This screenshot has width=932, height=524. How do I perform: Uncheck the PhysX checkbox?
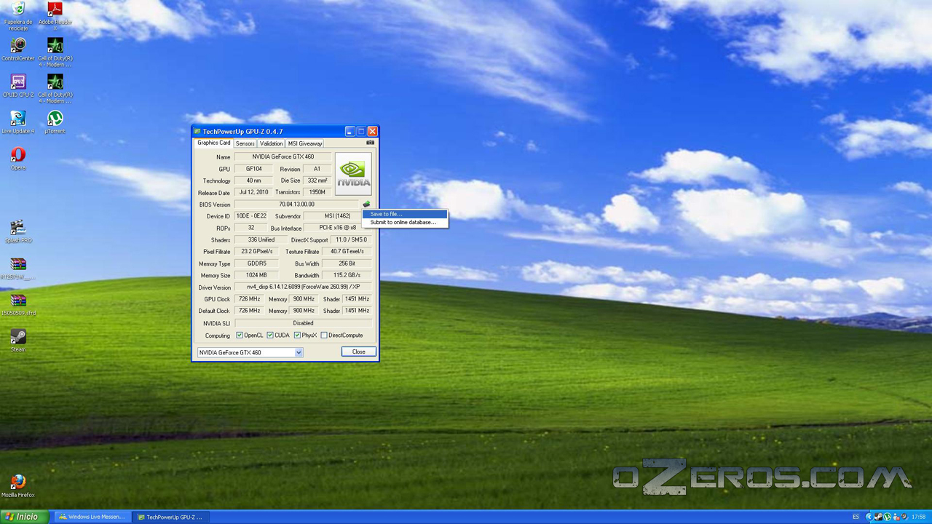click(x=297, y=336)
